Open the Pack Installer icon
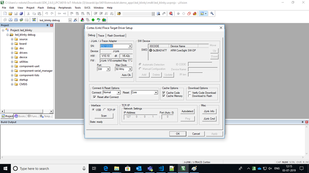The width and height of the screenshot is (309, 173). tap(104, 20)
